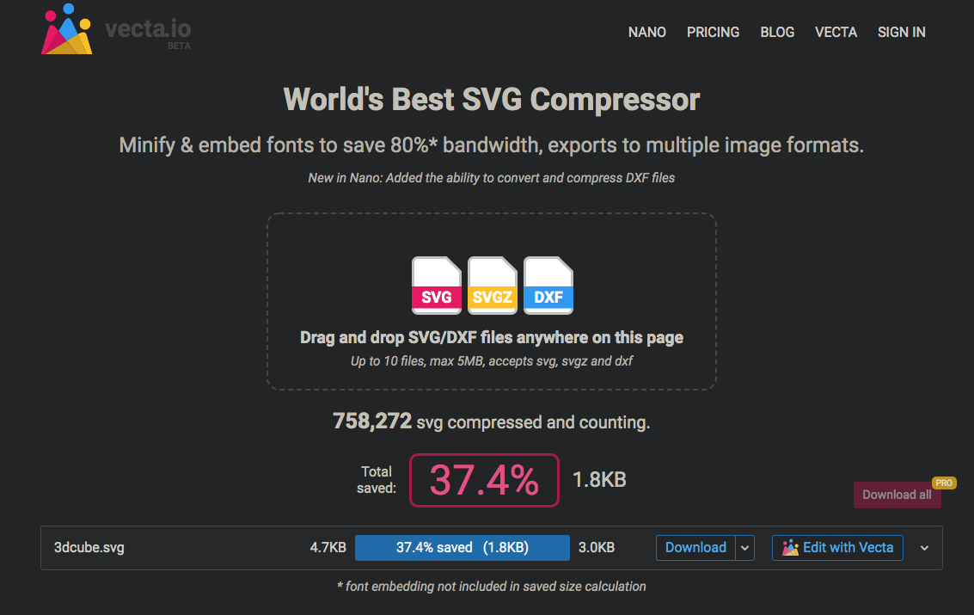Image resolution: width=974 pixels, height=615 pixels.
Task: Click the 1.8KB total saved value
Action: [x=599, y=480]
